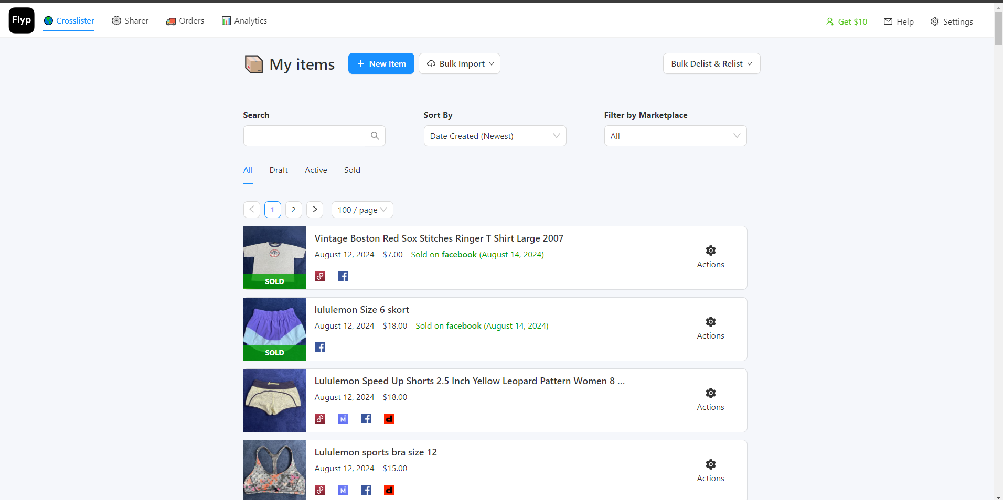Switch to the Sold tab
The width and height of the screenshot is (1003, 500).
coord(352,170)
